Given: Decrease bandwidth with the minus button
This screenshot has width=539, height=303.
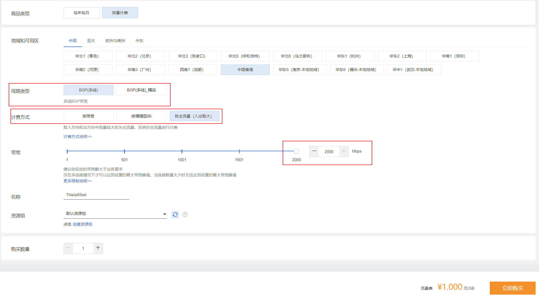Looking at the screenshot, I should (x=314, y=151).
